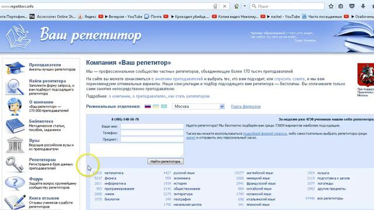Open the magnifier Найти репетитора icon

click(15, 87)
